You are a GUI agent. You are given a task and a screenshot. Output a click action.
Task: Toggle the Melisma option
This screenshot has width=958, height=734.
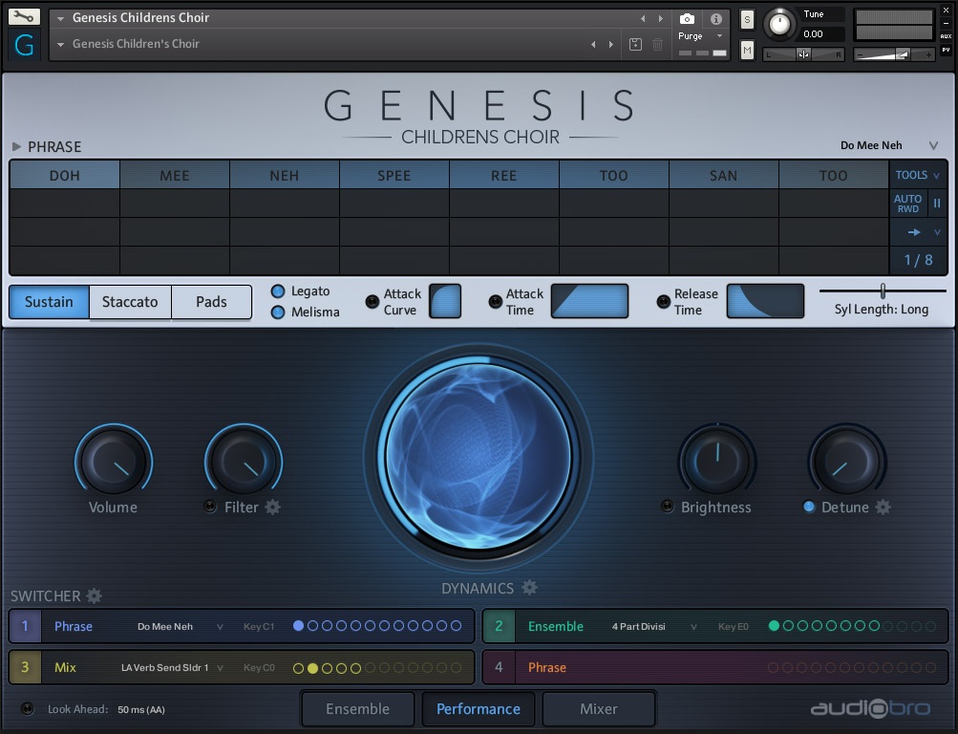click(278, 313)
